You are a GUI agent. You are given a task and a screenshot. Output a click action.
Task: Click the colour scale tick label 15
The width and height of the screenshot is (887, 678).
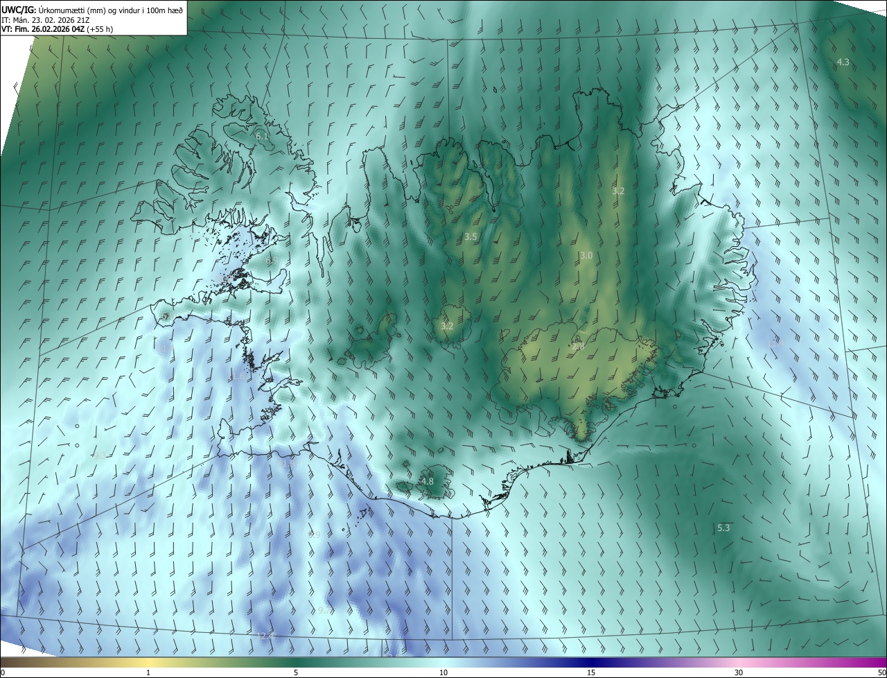(x=591, y=673)
